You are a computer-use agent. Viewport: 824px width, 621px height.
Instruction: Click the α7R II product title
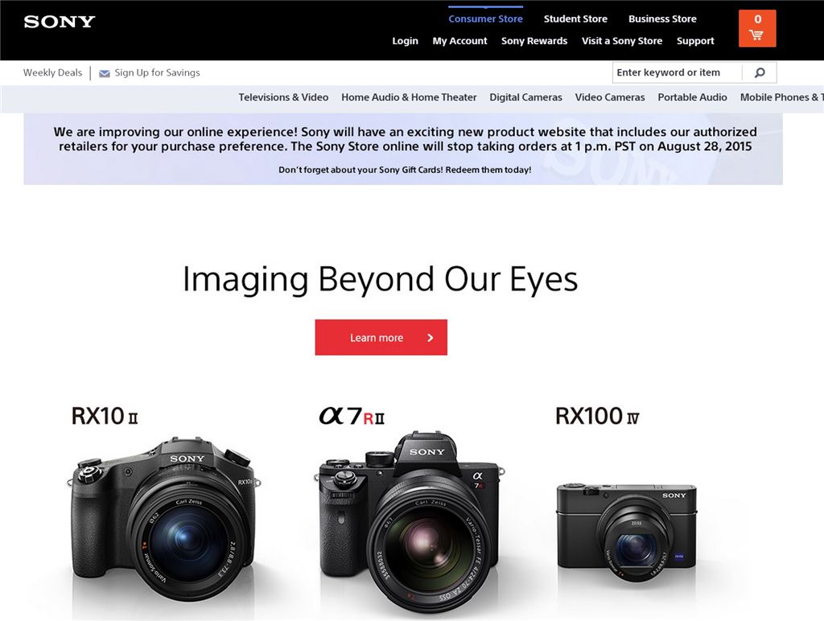[x=352, y=416]
